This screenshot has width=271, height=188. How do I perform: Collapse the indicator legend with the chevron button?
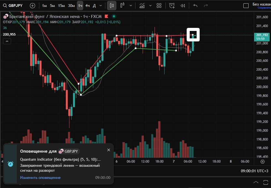[x=7, y=41]
